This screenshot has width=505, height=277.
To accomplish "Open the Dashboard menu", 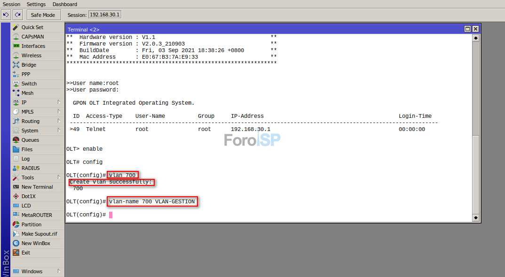I will click(x=65, y=4).
